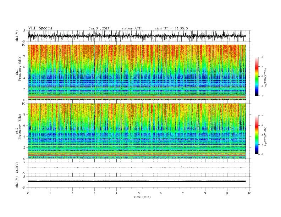Click time-axis tick label "2"
The image size is (281, 217).
coord(72,193)
